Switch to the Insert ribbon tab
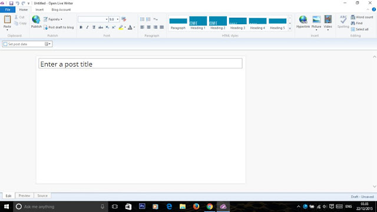The image size is (377, 212). 39,9
